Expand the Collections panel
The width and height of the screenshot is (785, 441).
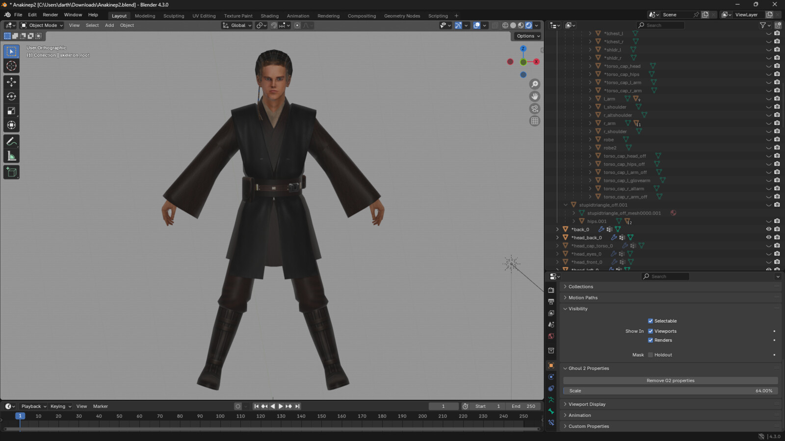click(580, 287)
